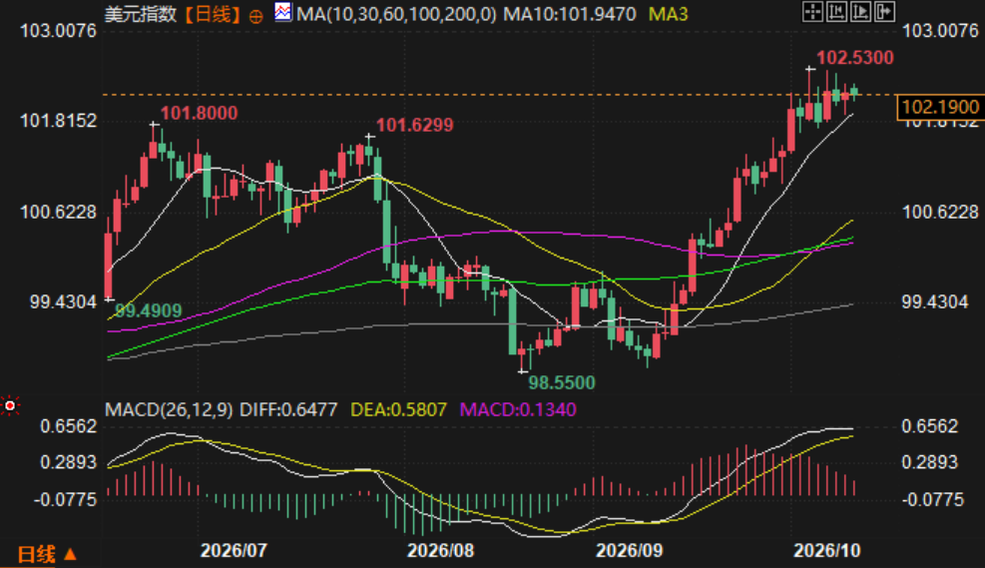Click the green 99.4909 price annotation

(149, 310)
